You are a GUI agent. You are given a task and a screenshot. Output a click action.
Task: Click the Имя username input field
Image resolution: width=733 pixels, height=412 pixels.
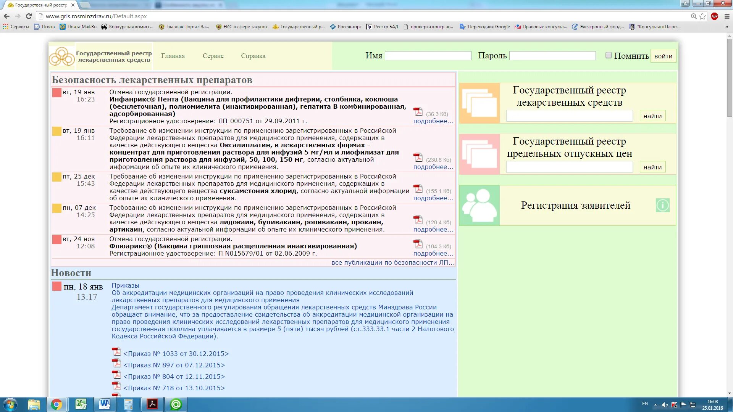(428, 56)
